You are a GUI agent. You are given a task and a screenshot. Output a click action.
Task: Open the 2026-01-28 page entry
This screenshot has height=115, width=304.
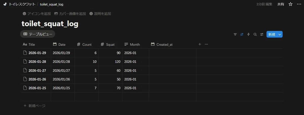(x=37, y=62)
